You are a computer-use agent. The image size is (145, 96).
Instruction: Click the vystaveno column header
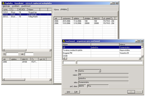[x=67, y=18]
